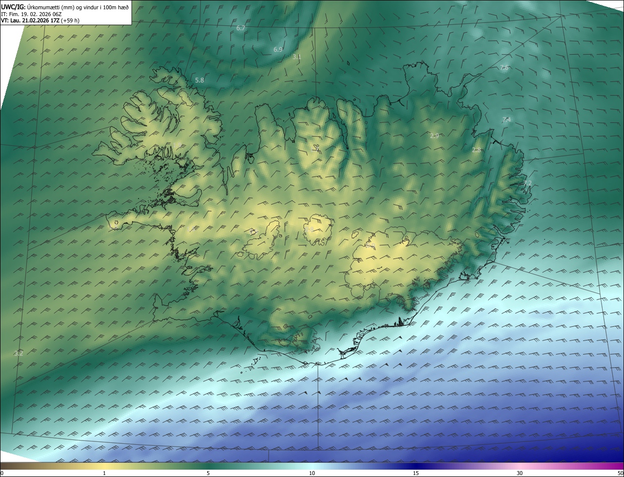Click the 'UWC/IG: Úrkomumætti (mm)' title line

coord(65,7)
